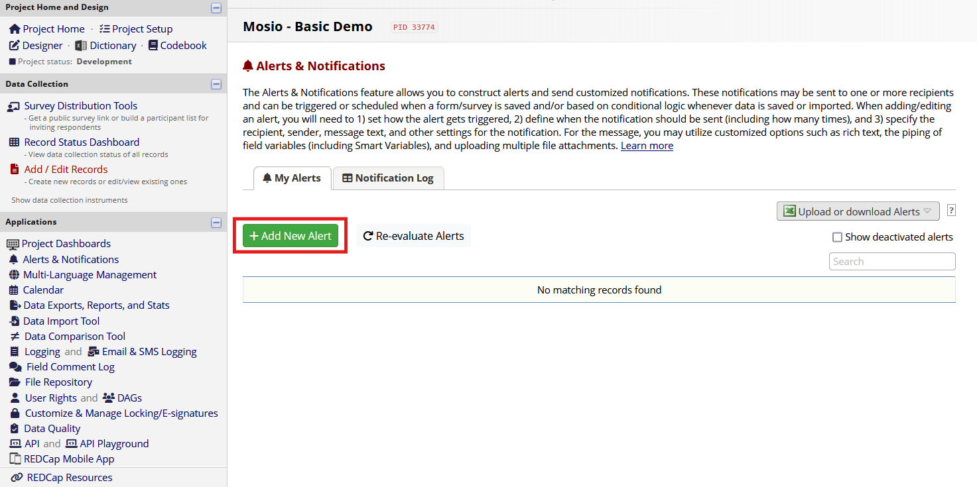Click the question mark help icon
Image resolution: width=977 pixels, height=487 pixels.
coord(951,211)
